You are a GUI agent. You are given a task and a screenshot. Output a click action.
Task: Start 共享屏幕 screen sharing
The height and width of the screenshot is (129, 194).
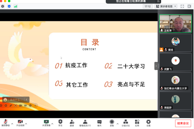46,123
